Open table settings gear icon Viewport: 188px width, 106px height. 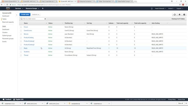[x=179, y=14]
